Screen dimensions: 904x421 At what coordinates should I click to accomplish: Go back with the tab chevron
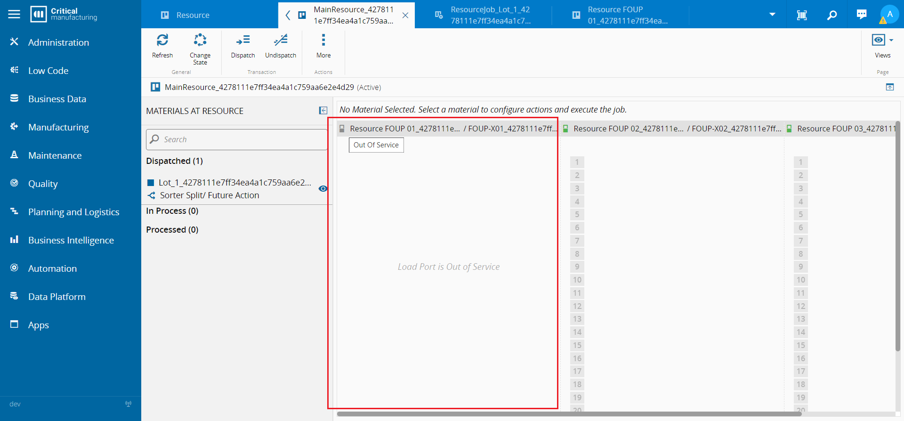[x=288, y=15]
